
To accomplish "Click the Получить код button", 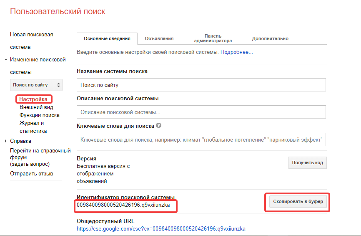I will point(307,162).
